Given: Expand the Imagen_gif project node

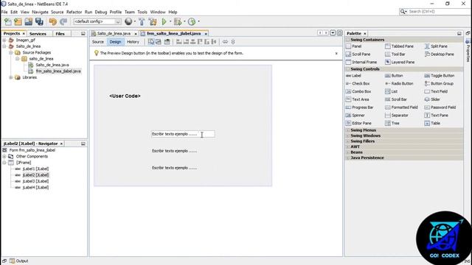Looking at the screenshot, I should (x=4, y=40).
